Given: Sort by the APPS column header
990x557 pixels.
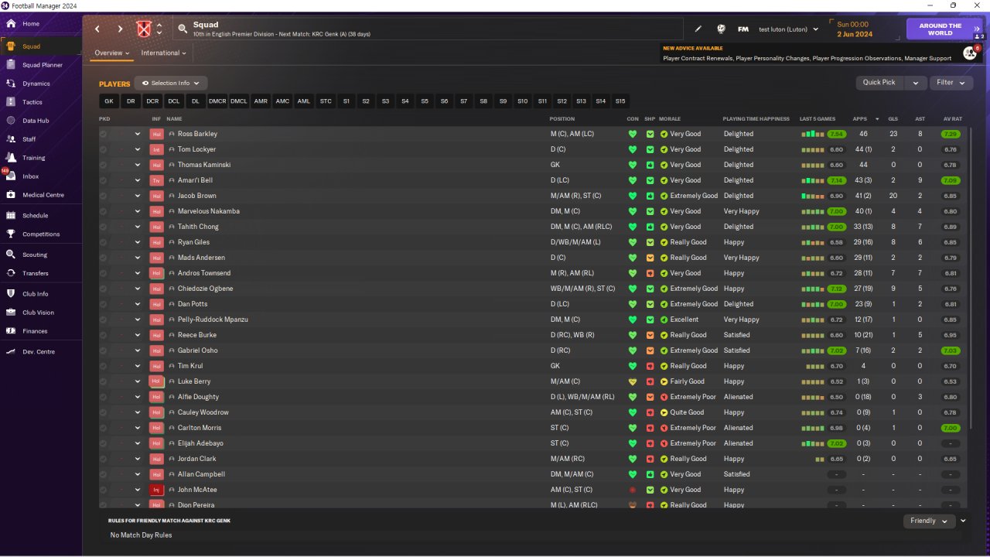Looking at the screenshot, I should pos(860,119).
